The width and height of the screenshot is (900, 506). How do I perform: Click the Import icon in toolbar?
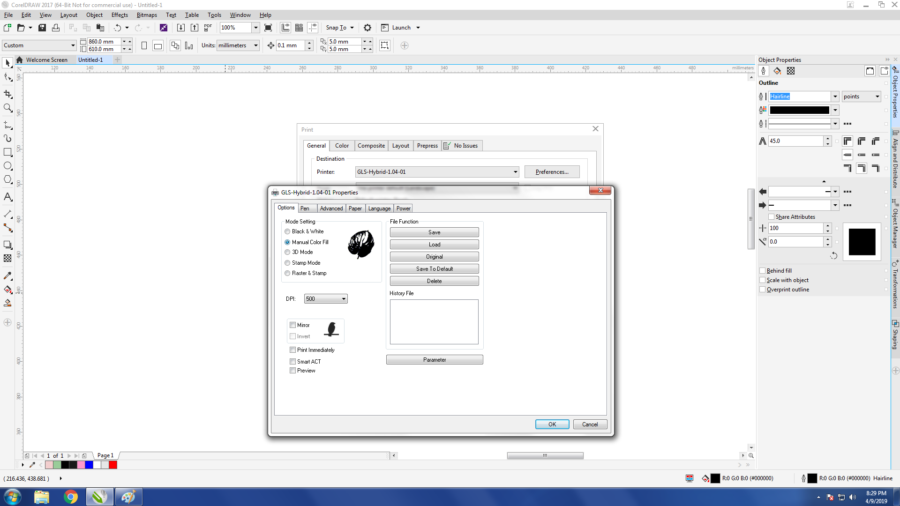point(180,28)
